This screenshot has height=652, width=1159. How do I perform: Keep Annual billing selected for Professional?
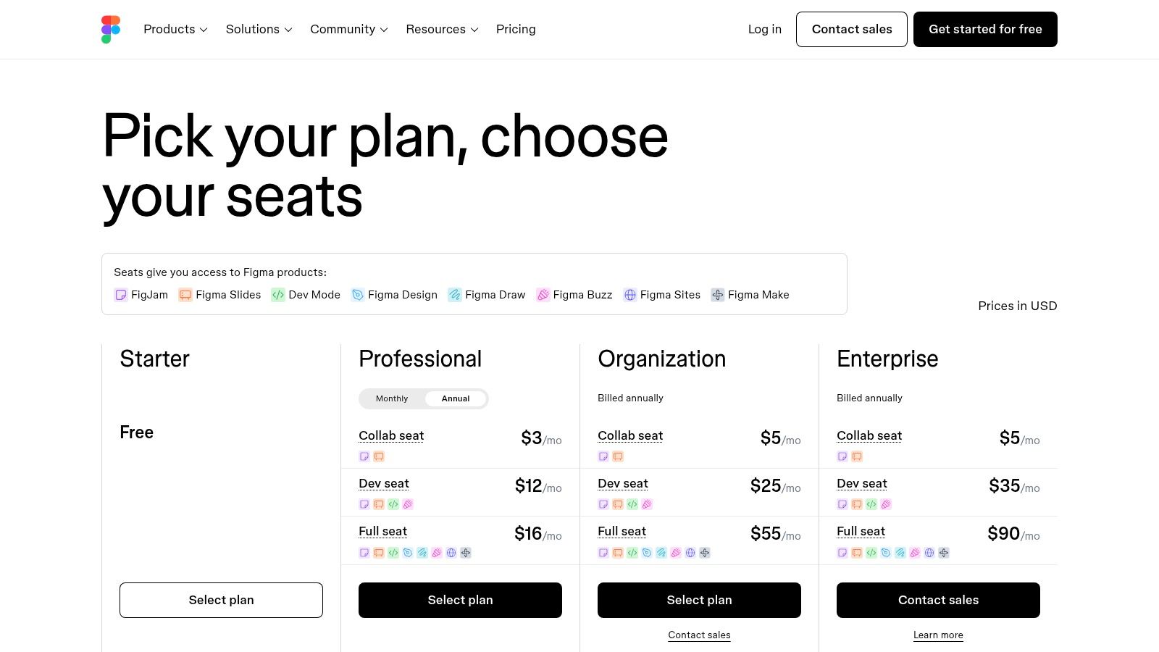pos(455,398)
